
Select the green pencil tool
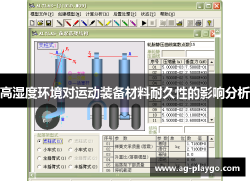(125, 23)
